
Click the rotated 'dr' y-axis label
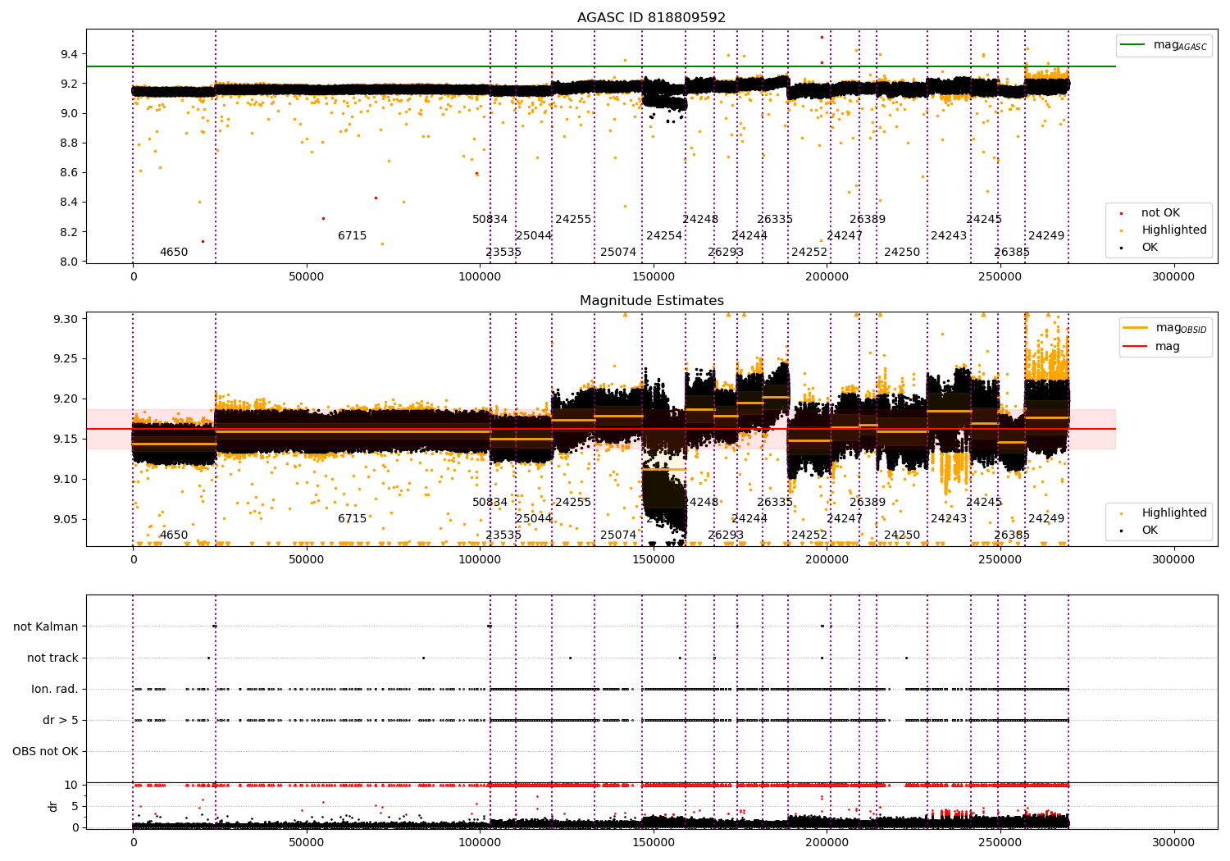pyautogui.click(x=53, y=806)
